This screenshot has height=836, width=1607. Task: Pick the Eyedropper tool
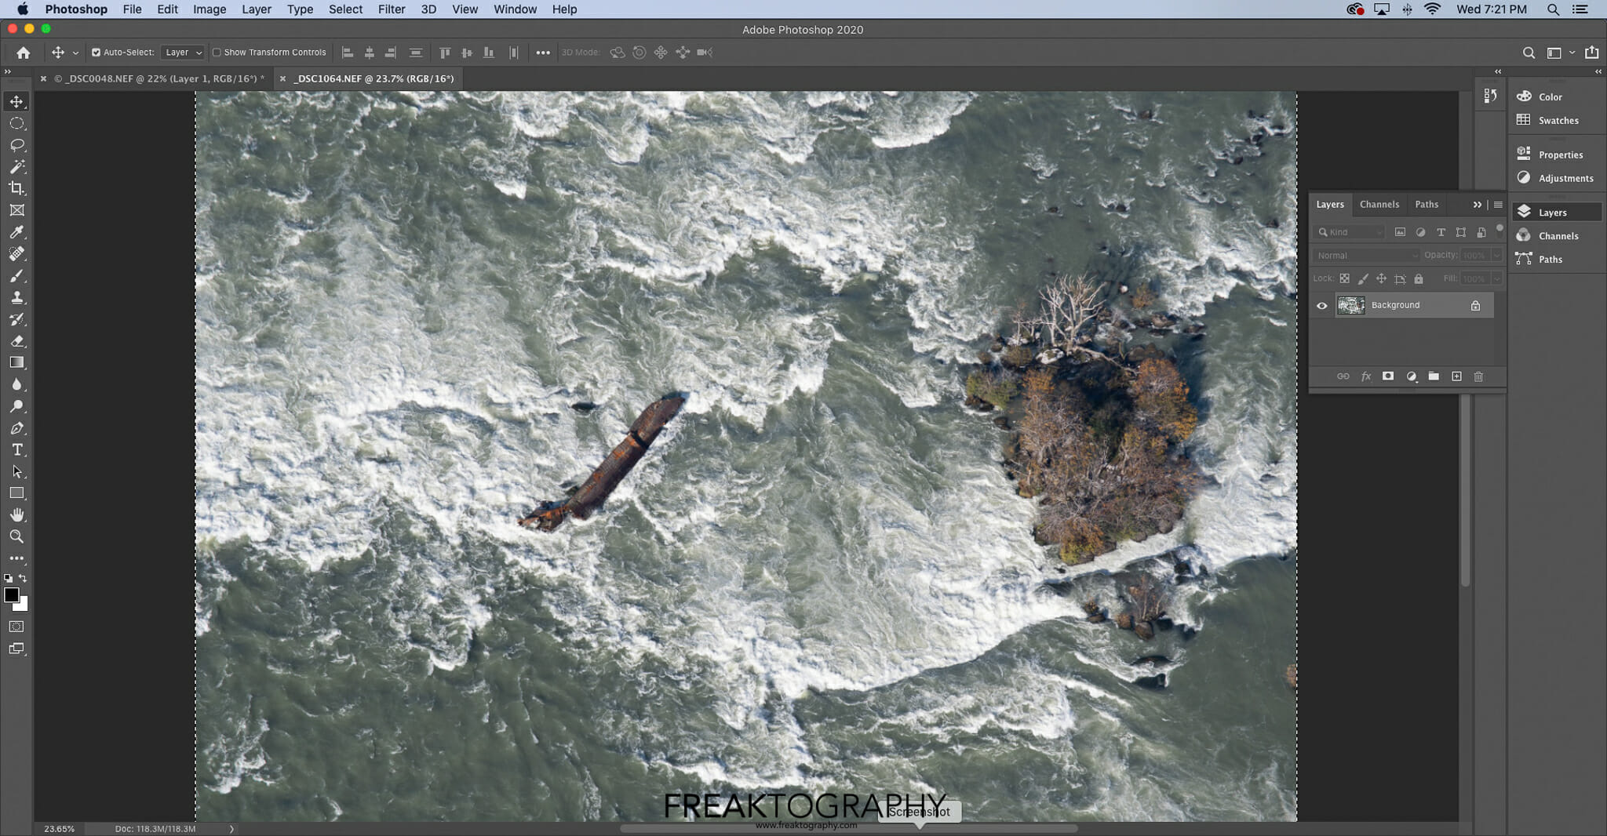(x=16, y=232)
